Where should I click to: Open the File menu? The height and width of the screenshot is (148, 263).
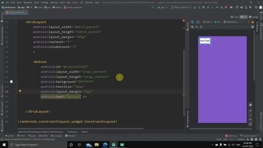pos(7,2)
